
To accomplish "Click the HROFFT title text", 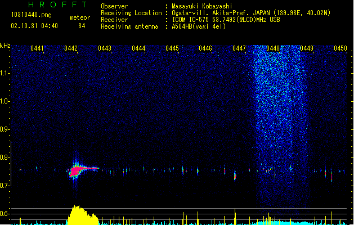I will coord(57,4).
